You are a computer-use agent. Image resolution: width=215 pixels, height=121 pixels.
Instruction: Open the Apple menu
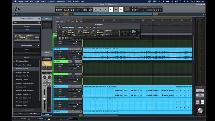click(15, 1)
